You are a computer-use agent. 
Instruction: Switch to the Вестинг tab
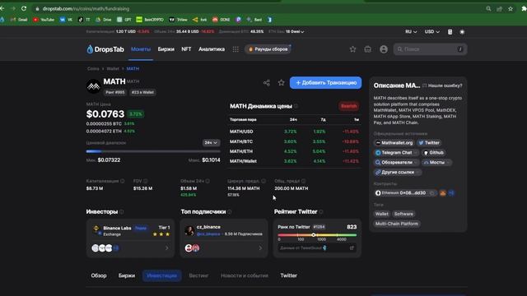pyautogui.click(x=198, y=275)
